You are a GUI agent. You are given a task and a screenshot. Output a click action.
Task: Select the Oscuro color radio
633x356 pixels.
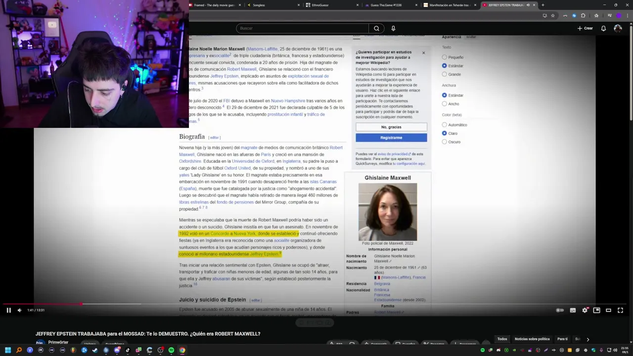point(444,142)
